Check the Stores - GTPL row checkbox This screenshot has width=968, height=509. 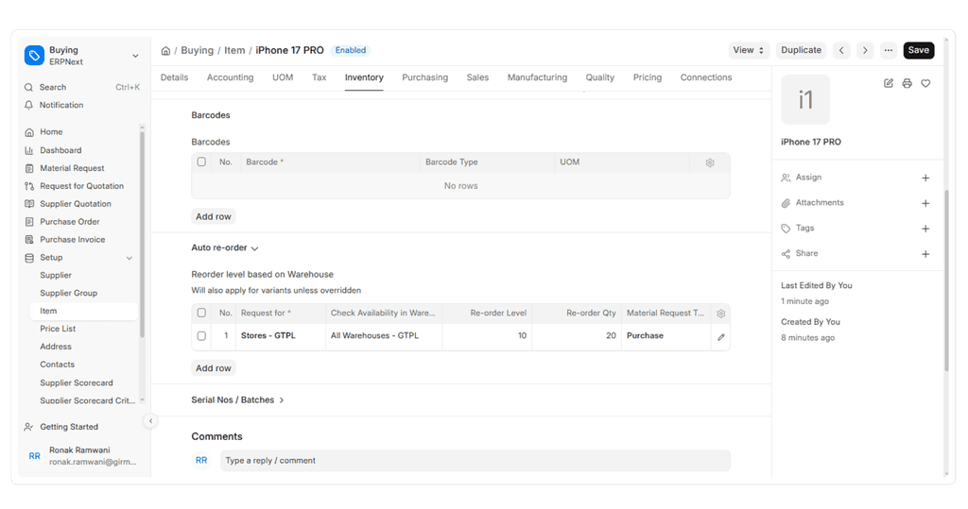tap(201, 336)
